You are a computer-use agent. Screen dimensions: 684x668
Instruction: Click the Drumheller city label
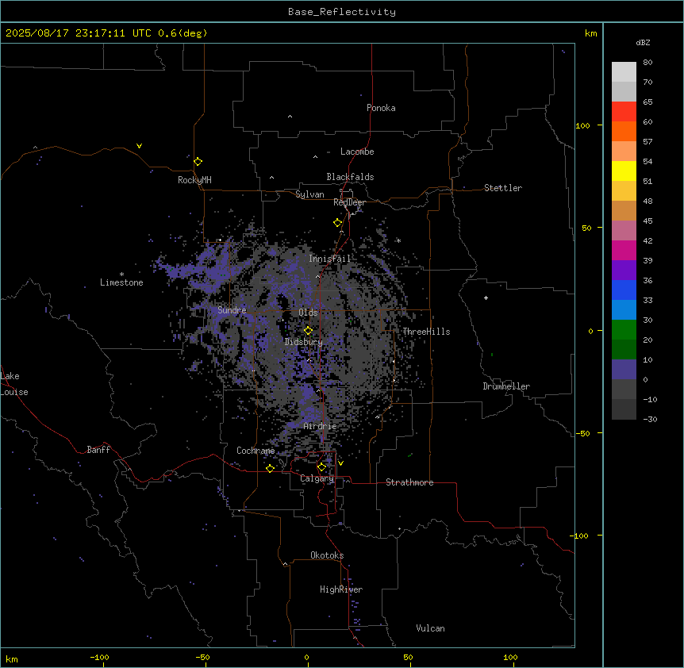506,386
